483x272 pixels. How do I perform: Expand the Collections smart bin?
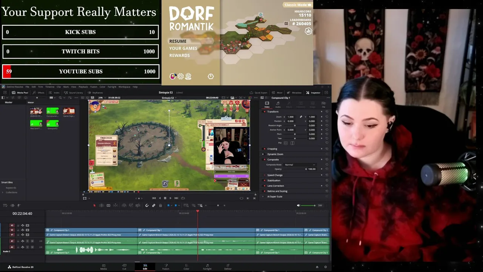[2, 192]
